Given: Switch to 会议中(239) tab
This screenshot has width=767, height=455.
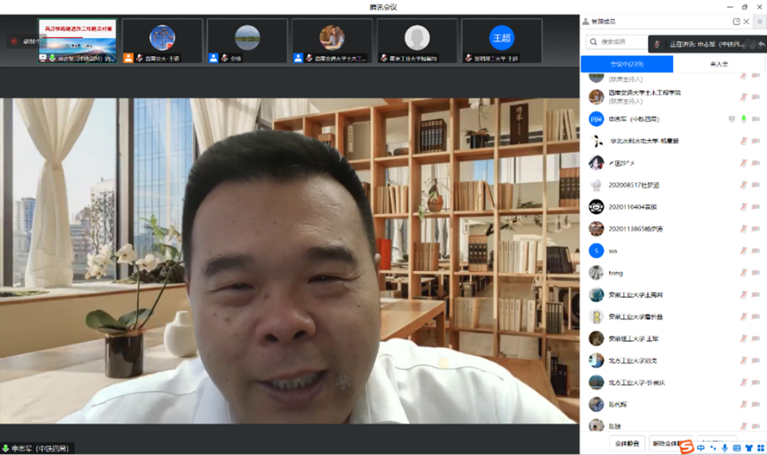Looking at the screenshot, I should [x=626, y=64].
